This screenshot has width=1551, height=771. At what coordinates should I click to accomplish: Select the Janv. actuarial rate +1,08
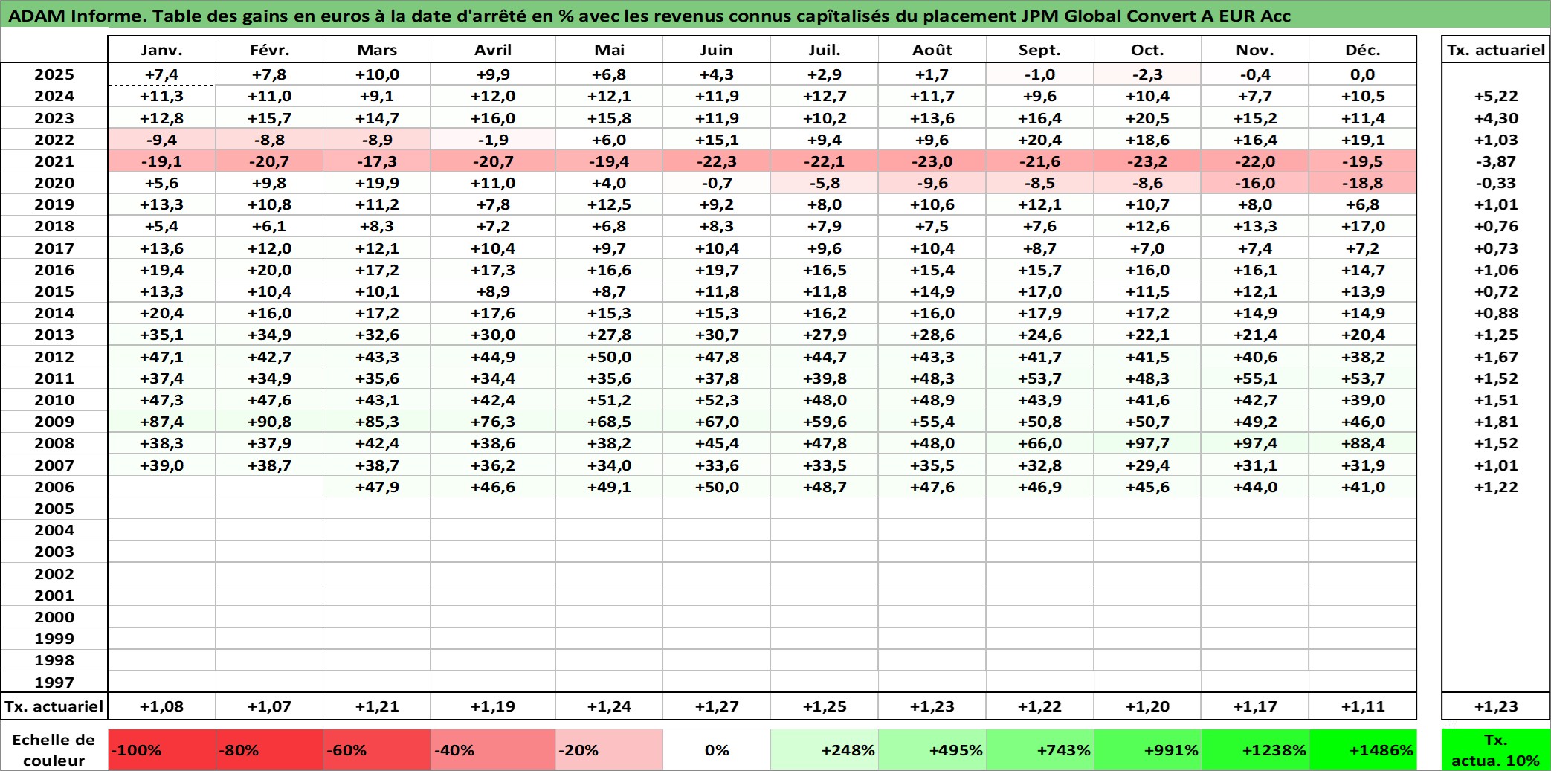click(161, 706)
